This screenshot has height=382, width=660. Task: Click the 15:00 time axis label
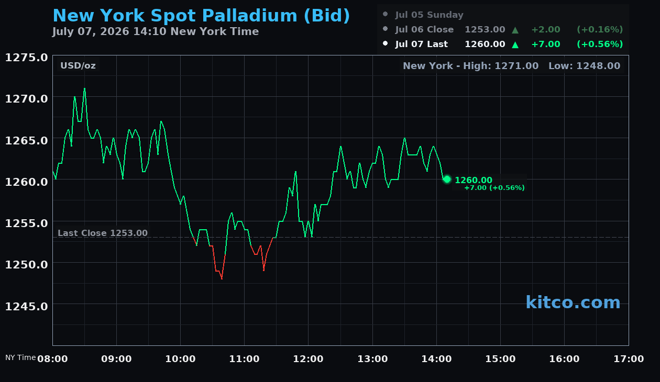500,359
